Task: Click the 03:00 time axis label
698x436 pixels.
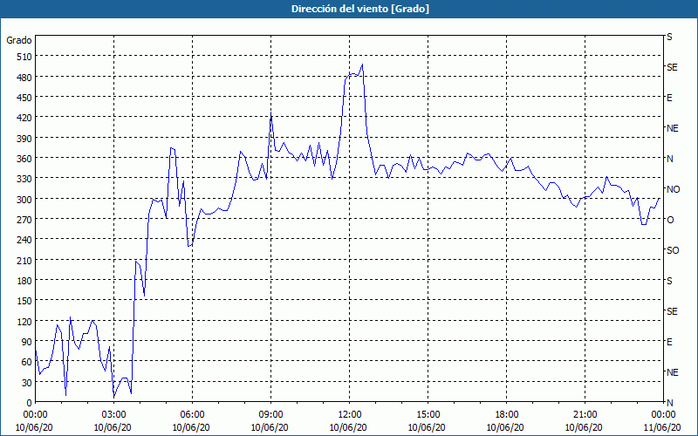Action: point(114,415)
